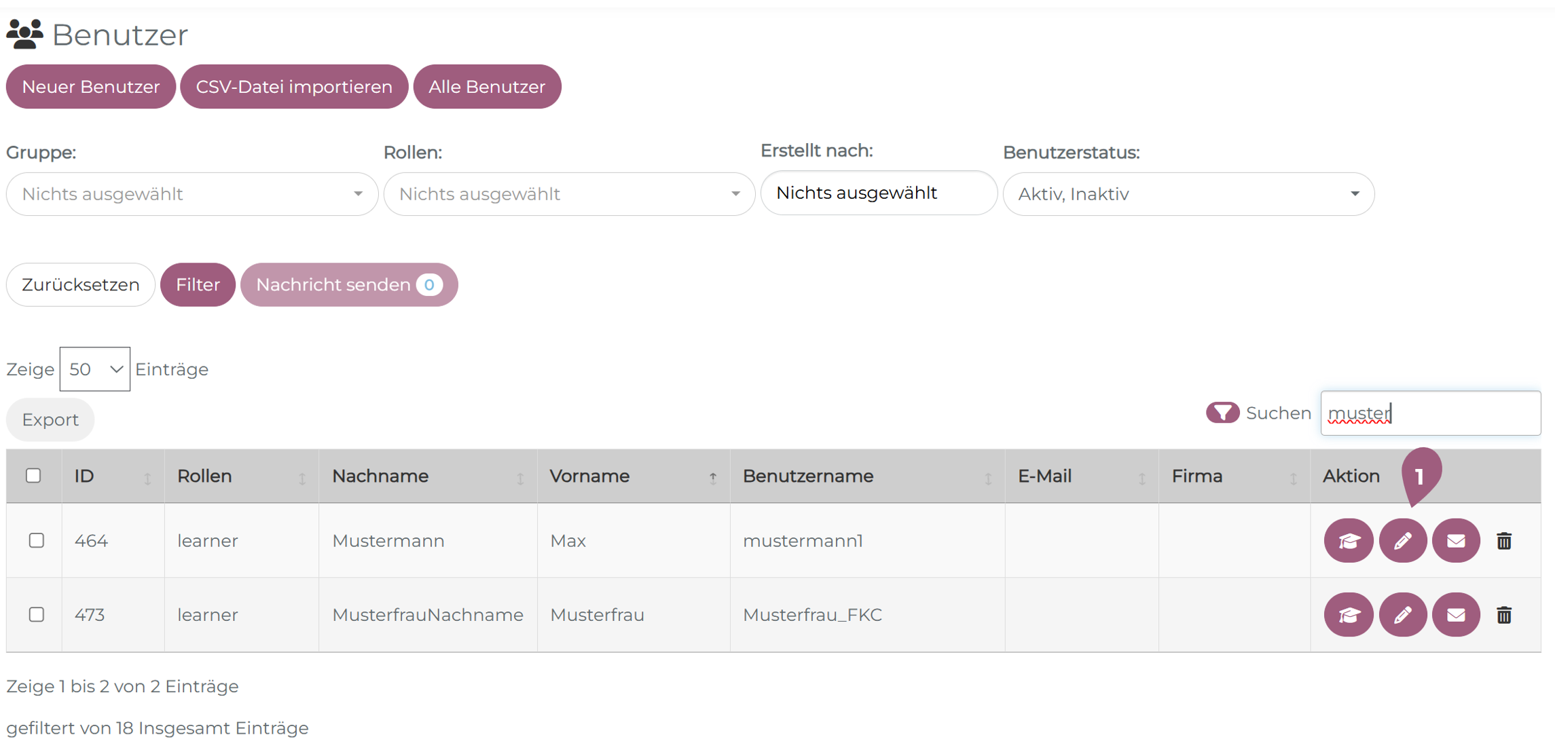Click graduation cap icon for Mustermann row
Screen dimensions: 1555x754
[x=1349, y=541]
